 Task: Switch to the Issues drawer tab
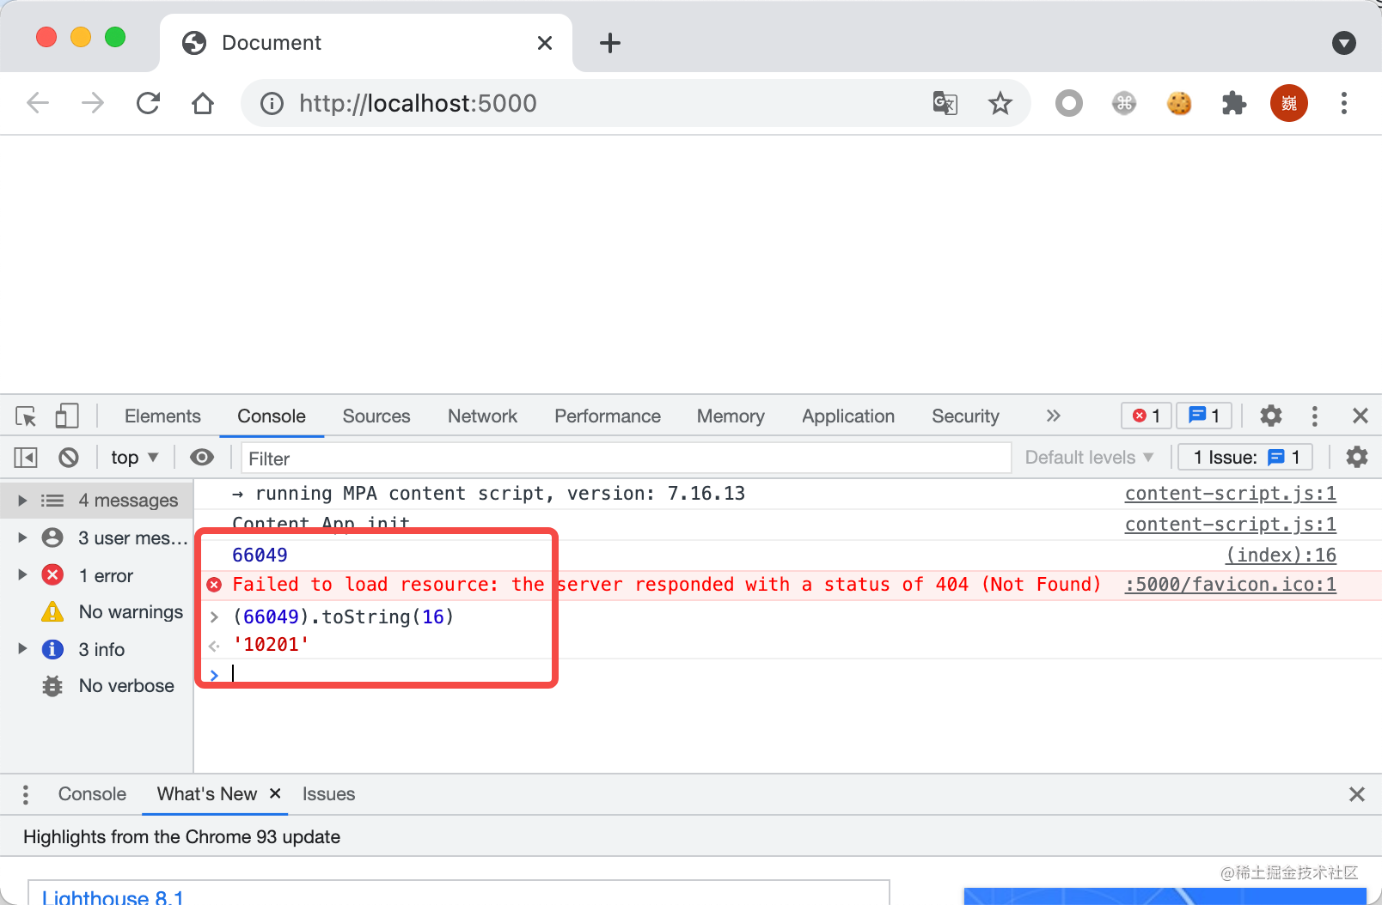coord(328,795)
